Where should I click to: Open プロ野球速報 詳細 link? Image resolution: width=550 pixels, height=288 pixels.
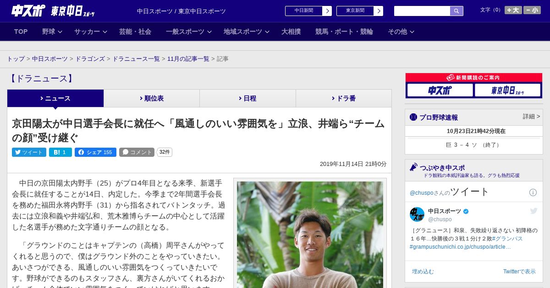click(x=532, y=117)
